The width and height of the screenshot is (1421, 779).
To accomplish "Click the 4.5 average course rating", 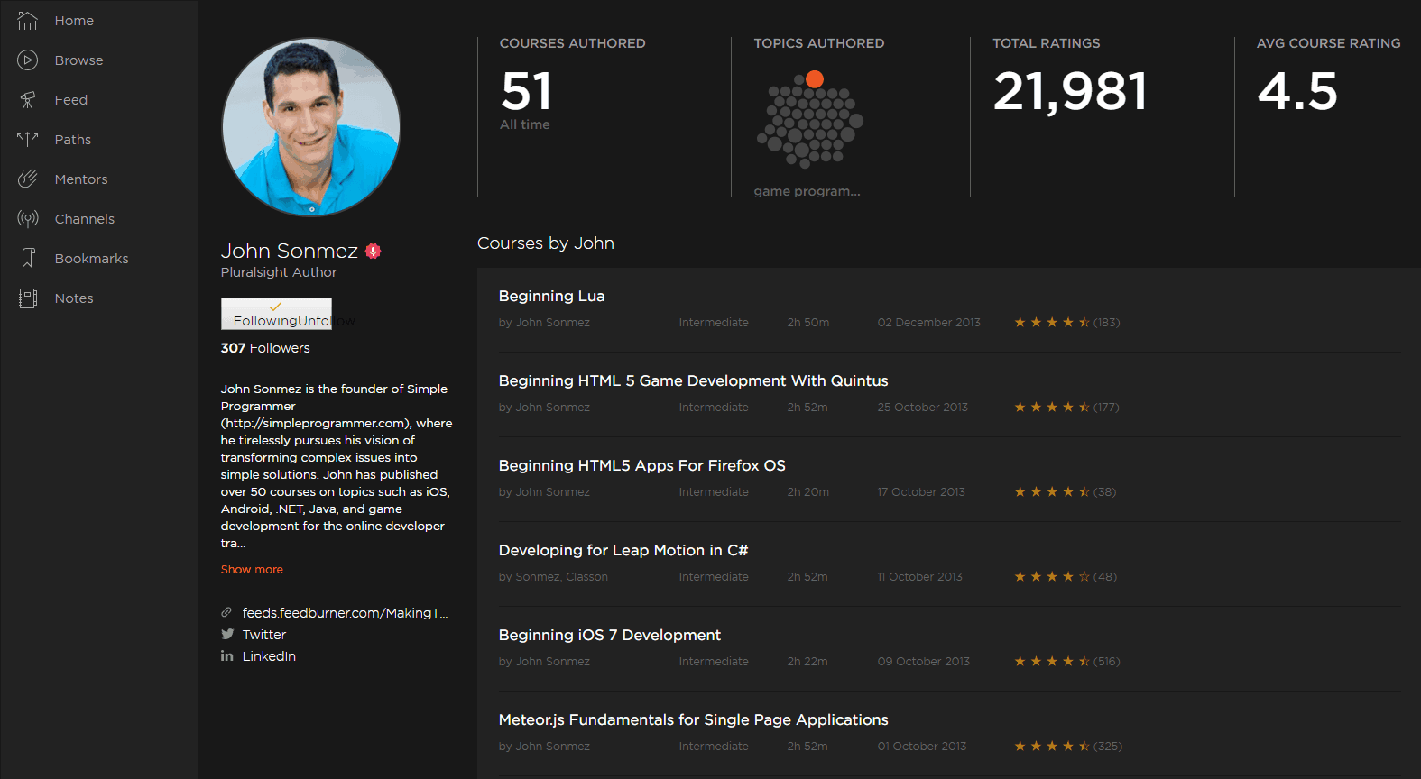I will [1297, 91].
